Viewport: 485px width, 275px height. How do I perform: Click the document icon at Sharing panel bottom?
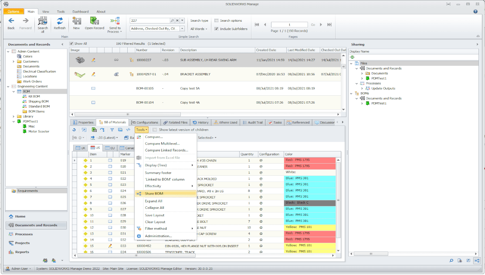coord(460,261)
